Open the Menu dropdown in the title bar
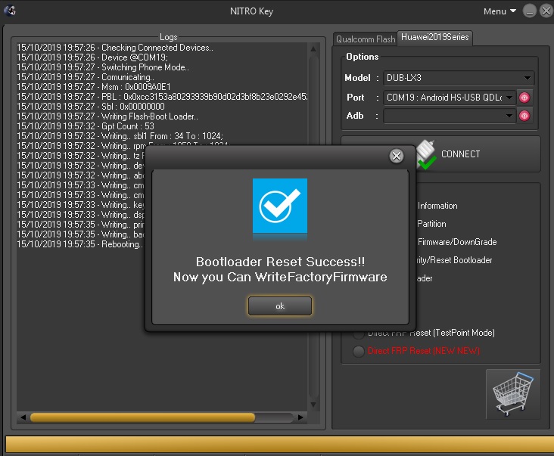This screenshot has width=554, height=456. point(500,11)
